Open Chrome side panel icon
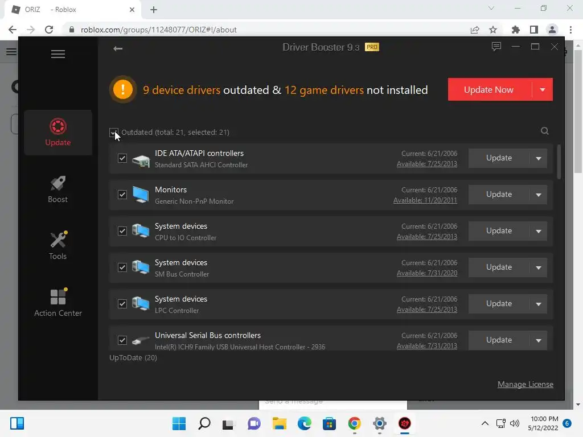 [x=534, y=30]
